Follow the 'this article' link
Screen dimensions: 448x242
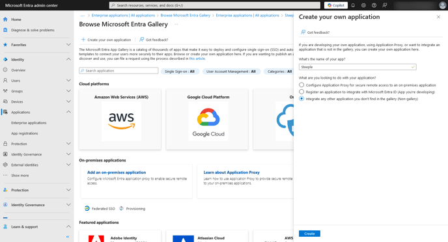coord(197,59)
